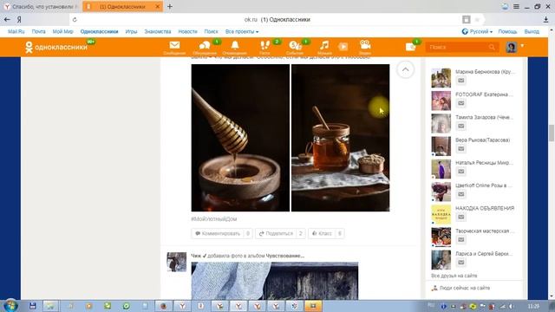
Task: Click the Класс like button
Action: click(x=326, y=233)
